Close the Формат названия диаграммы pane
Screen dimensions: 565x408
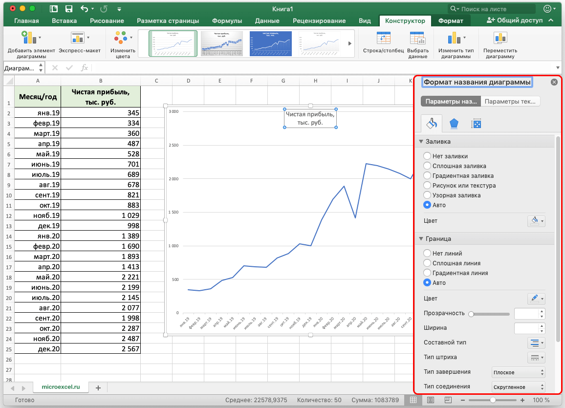tap(554, 82)
